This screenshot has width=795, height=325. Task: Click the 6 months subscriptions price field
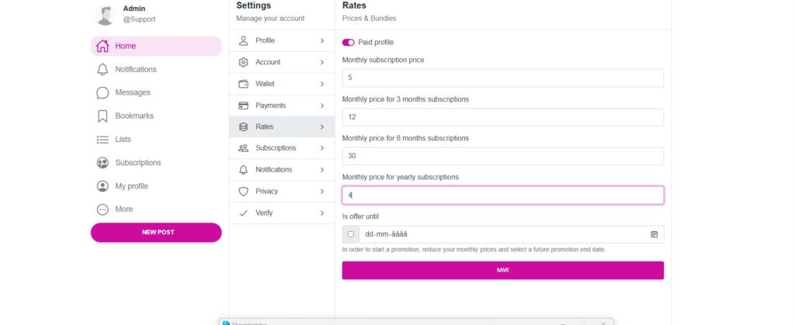(x=503, y=156)
